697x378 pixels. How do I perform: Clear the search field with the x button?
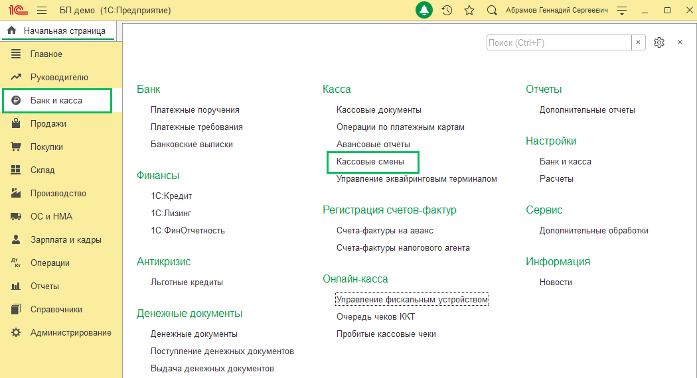pyautogui.click(x=639, y=42)
